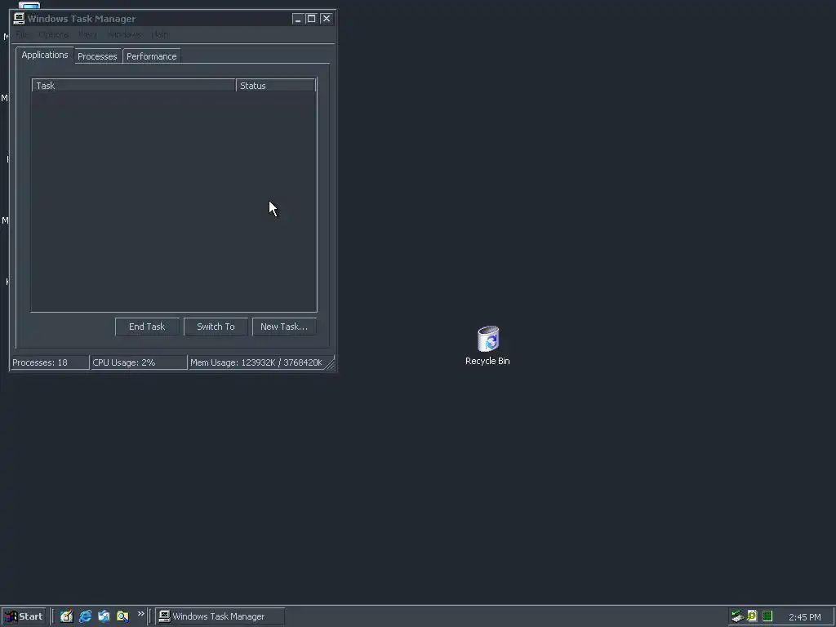The image size is (836, 627).
Task: Click the Safely Remove Hardware tray icon
Action: pyautogui.click(x=737, y=616)
